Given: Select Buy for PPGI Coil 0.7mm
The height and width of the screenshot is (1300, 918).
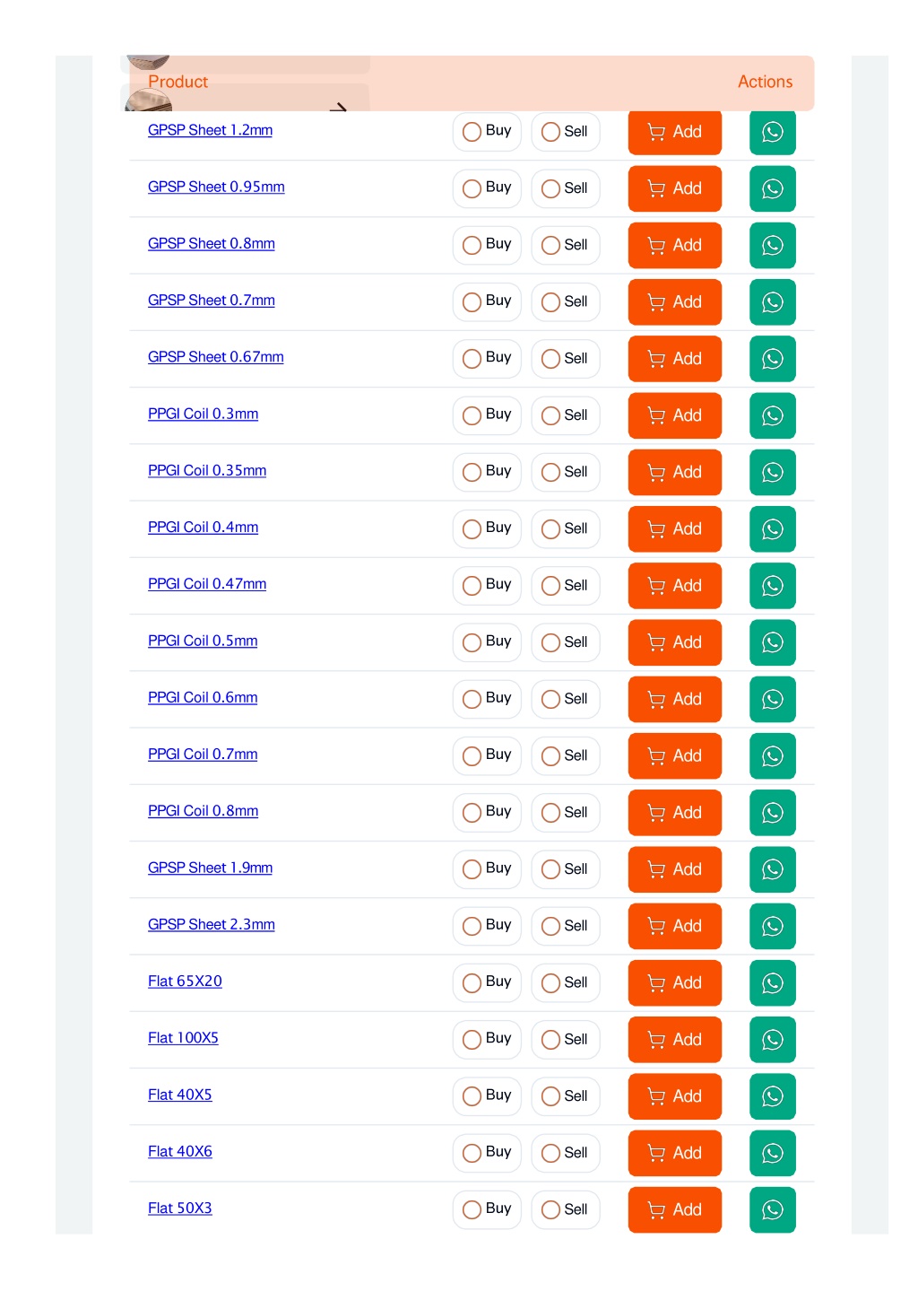Looking at the screenshot, I should click(x=487, y=755).
